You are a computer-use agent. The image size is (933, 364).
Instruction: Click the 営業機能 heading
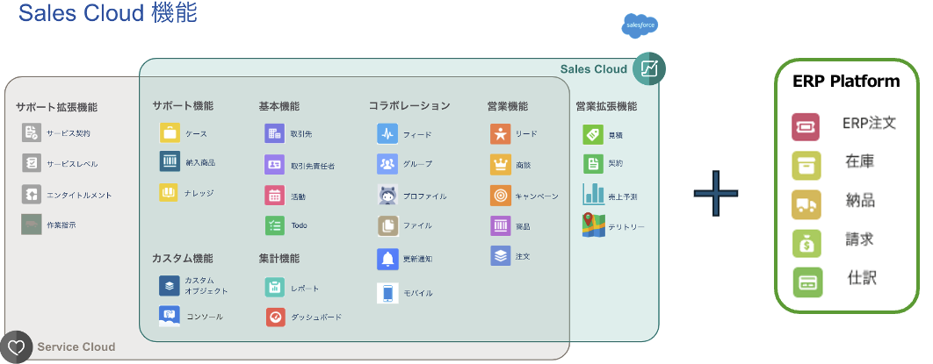click(x=508, y=106)
